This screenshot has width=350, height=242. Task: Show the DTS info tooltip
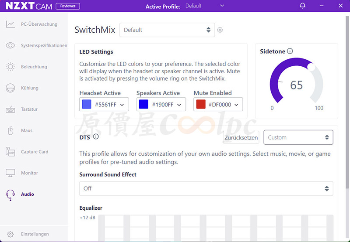tap(96, 136)
